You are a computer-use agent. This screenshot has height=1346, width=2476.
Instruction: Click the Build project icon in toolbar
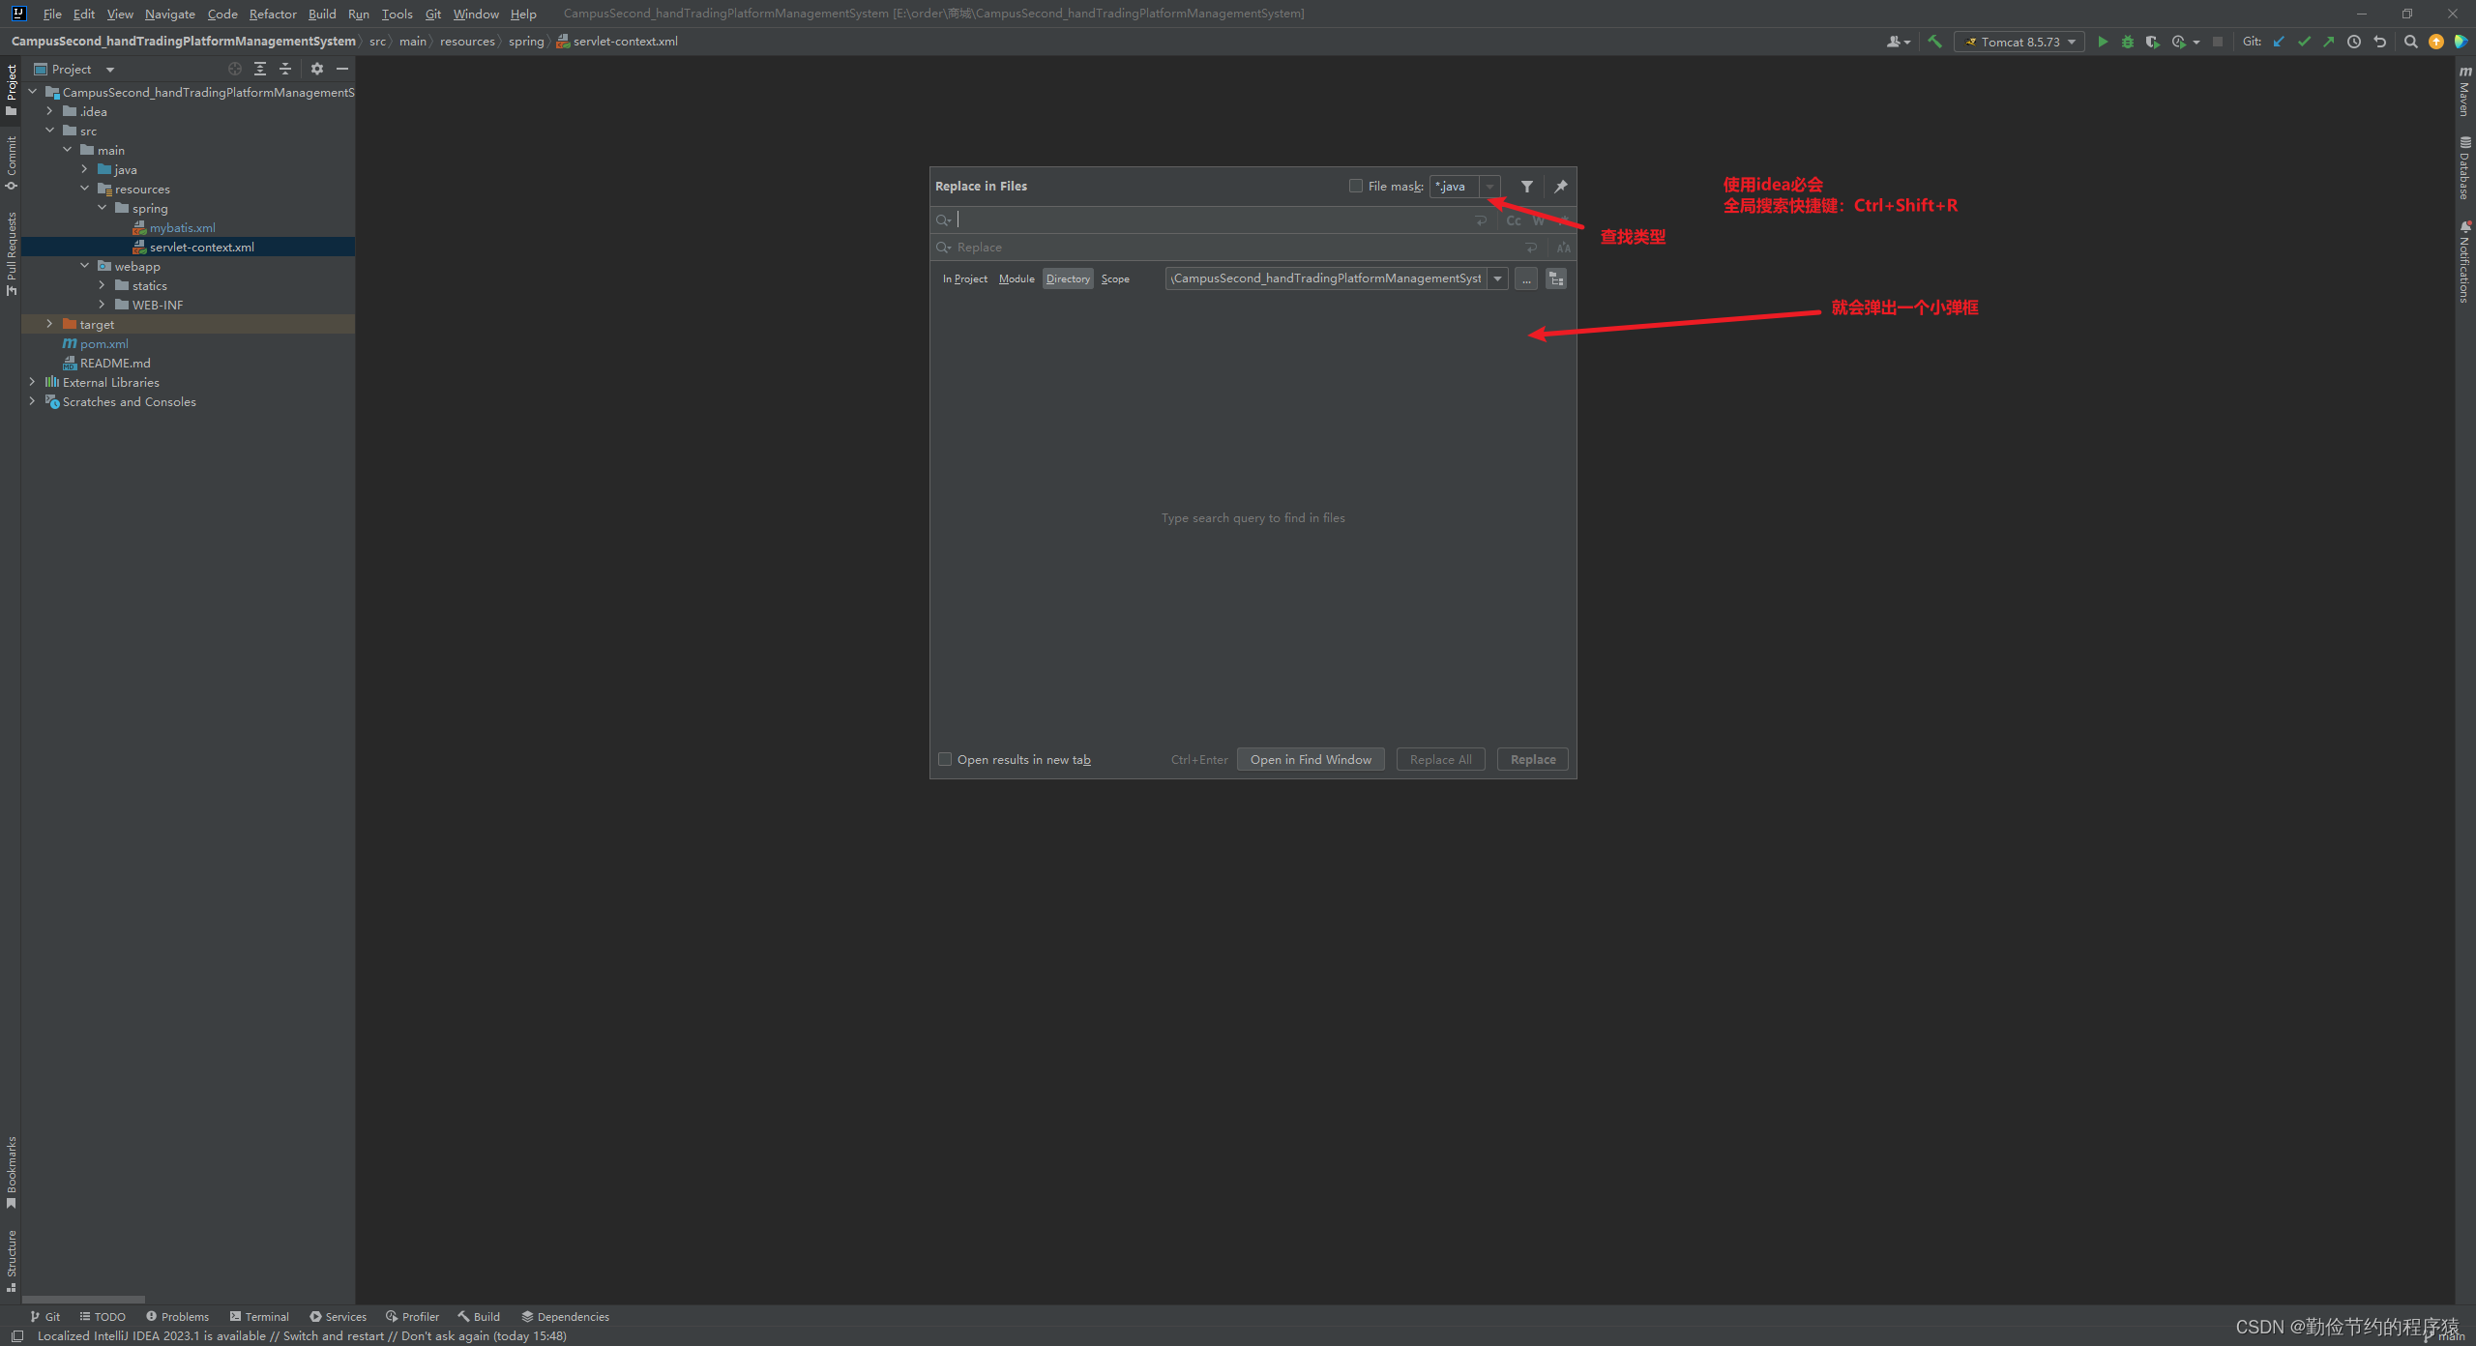[x=1932, y=40]
